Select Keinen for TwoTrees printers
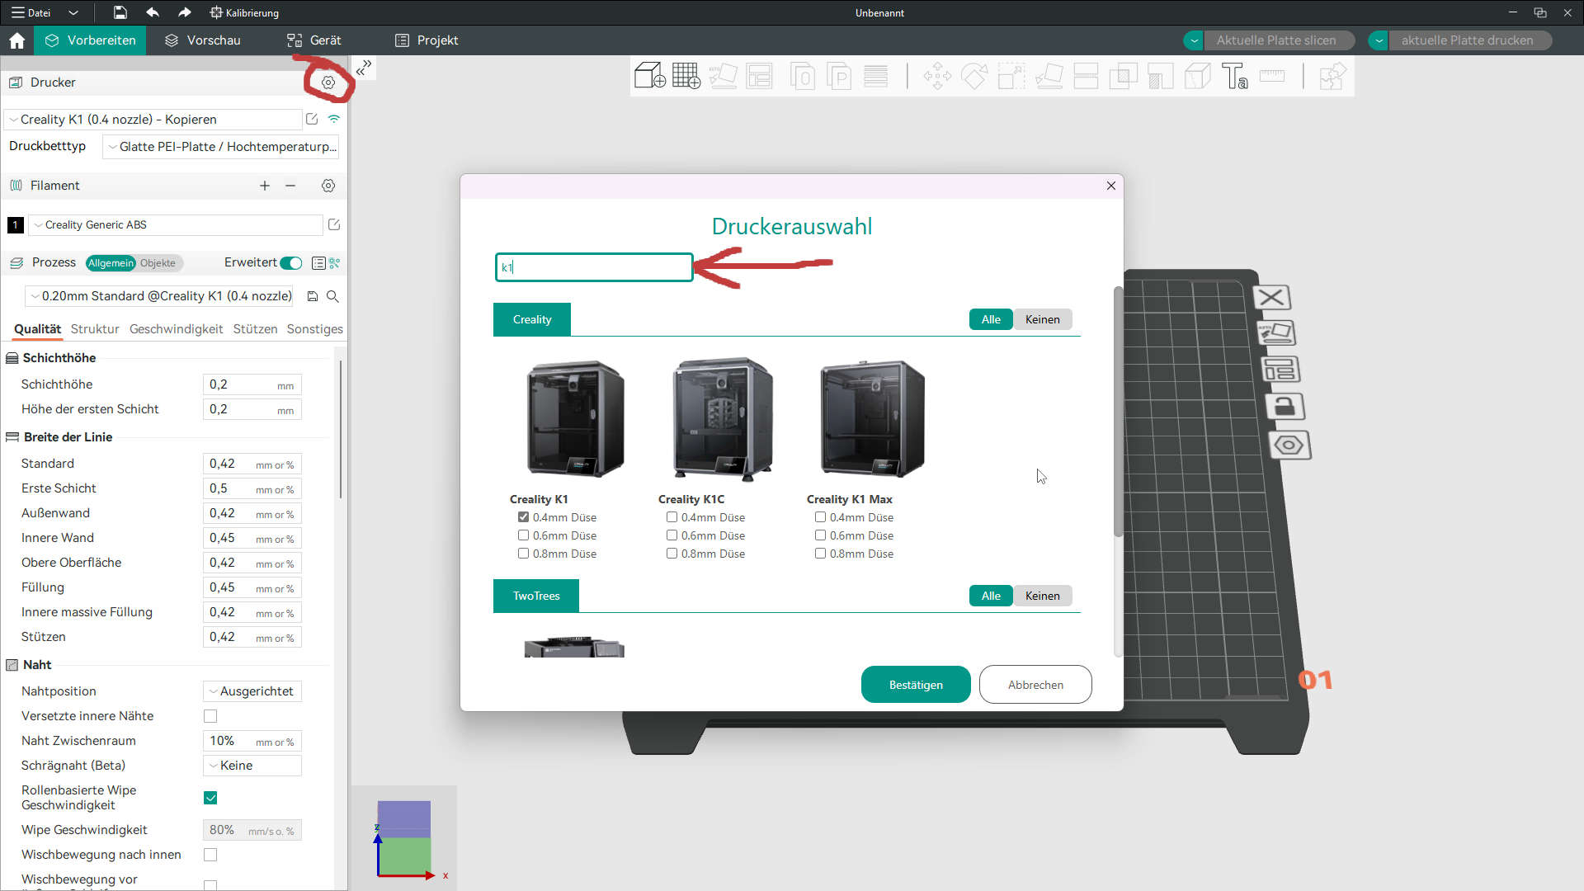 (x=1043, y=596)
